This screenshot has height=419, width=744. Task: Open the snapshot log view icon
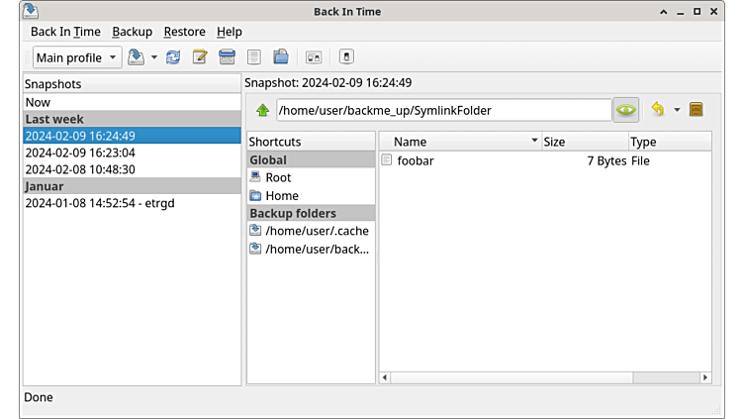254,57
